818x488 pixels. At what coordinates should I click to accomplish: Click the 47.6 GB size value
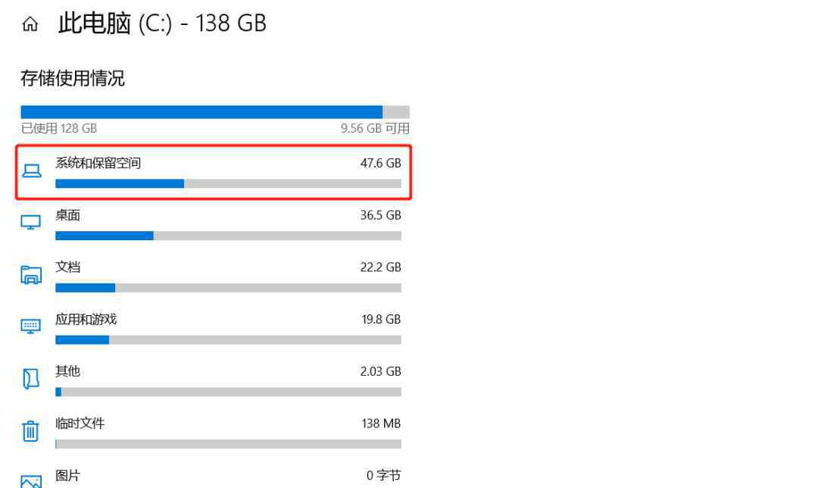pos(380,164)
